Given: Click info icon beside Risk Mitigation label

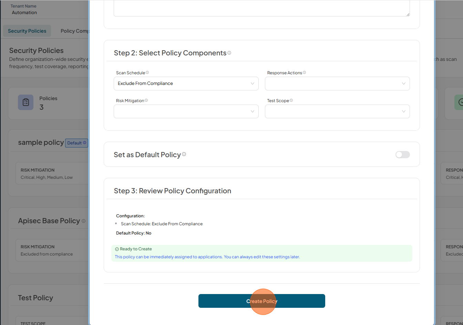Looking at the screenshot, I should (146, 100).
